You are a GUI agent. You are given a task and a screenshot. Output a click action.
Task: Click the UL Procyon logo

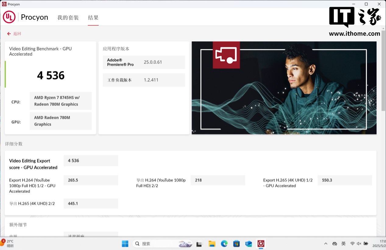tap(9, 17)
